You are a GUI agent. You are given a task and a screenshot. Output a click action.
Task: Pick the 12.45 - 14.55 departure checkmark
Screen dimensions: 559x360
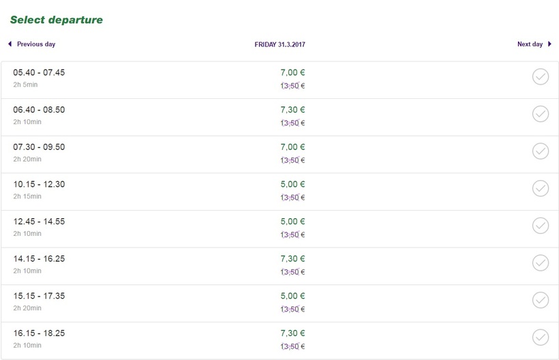pyautogui.click(x=540, y=225)
